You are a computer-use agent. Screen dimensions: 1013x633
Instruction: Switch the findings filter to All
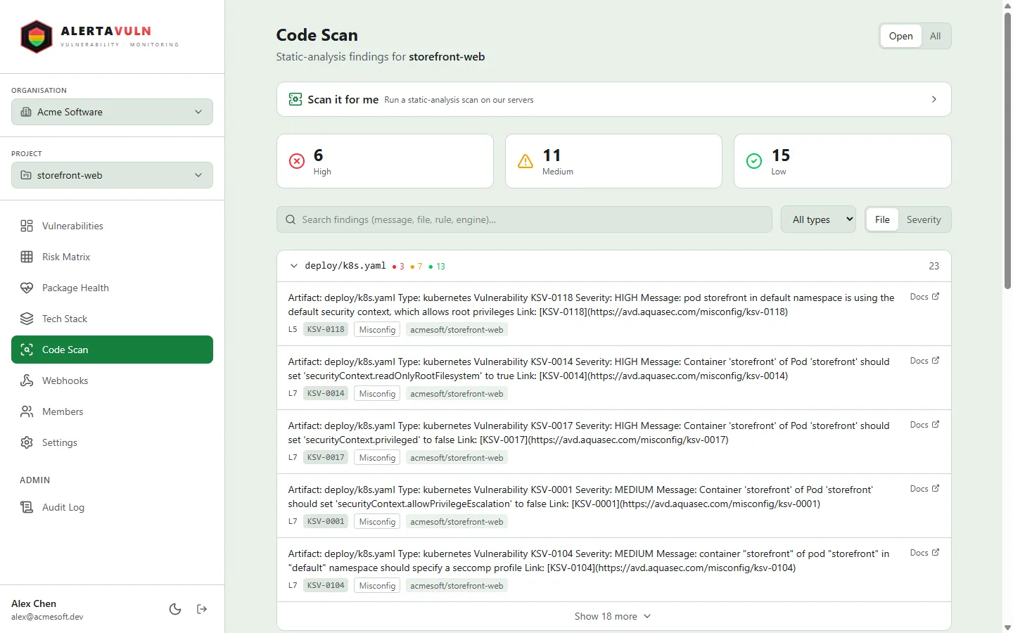tap(935, 36)
